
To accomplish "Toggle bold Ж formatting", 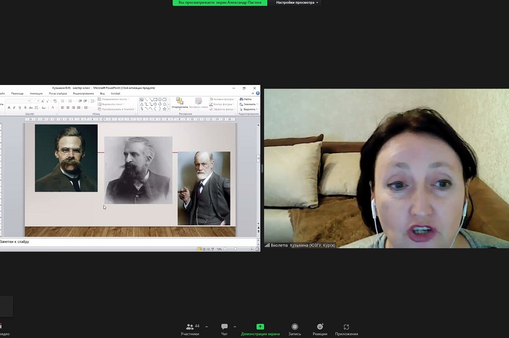I will (9, 108).
